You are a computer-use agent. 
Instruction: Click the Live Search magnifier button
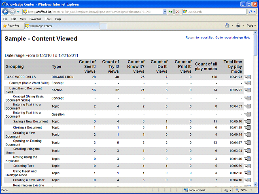[x=250, y=12]
